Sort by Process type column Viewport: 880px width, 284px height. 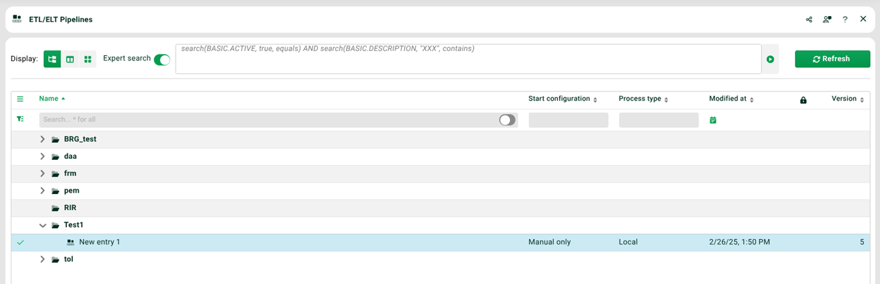(643, 99)
